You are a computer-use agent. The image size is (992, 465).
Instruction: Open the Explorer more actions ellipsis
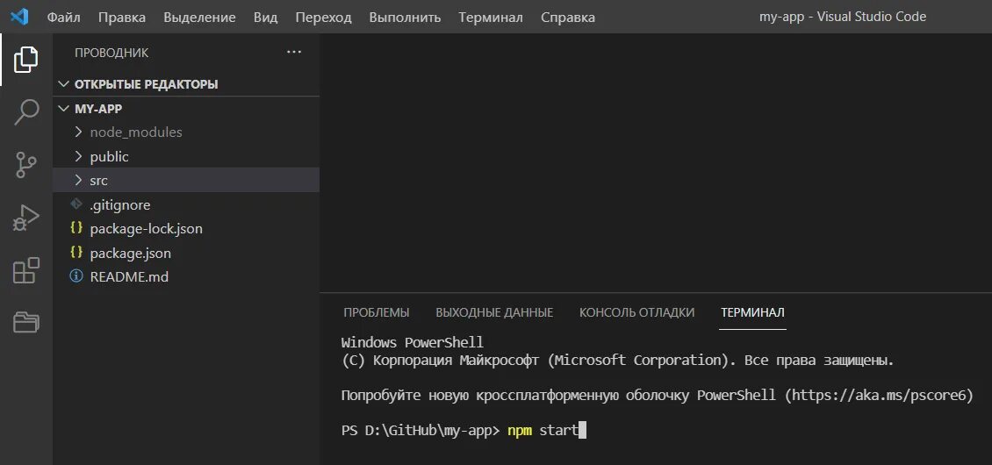(294, 53)
